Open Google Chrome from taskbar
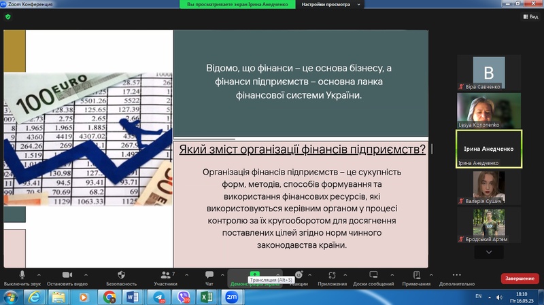 109,298
